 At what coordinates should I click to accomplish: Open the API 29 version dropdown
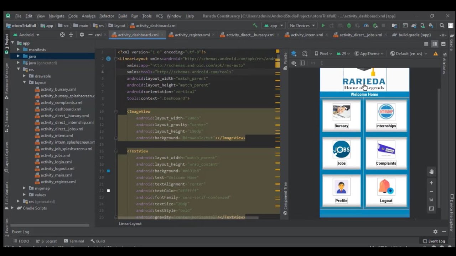343,54
